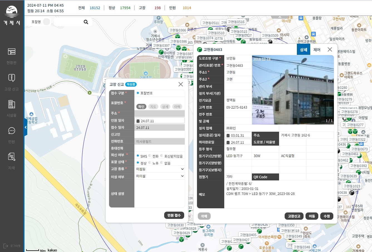372x252 pixels.
Task: Click the 거제시 logo
Action: 12,16
